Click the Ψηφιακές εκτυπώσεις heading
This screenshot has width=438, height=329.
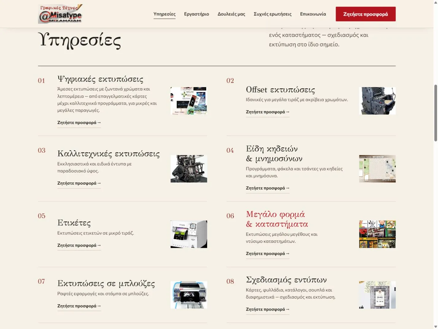coord(100,79)
